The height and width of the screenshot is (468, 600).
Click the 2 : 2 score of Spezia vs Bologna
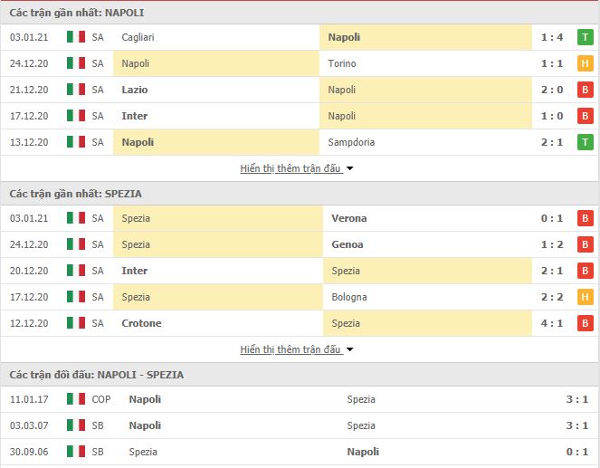552,297
